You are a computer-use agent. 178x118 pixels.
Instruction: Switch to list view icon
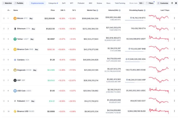click(x=172, y=3)
